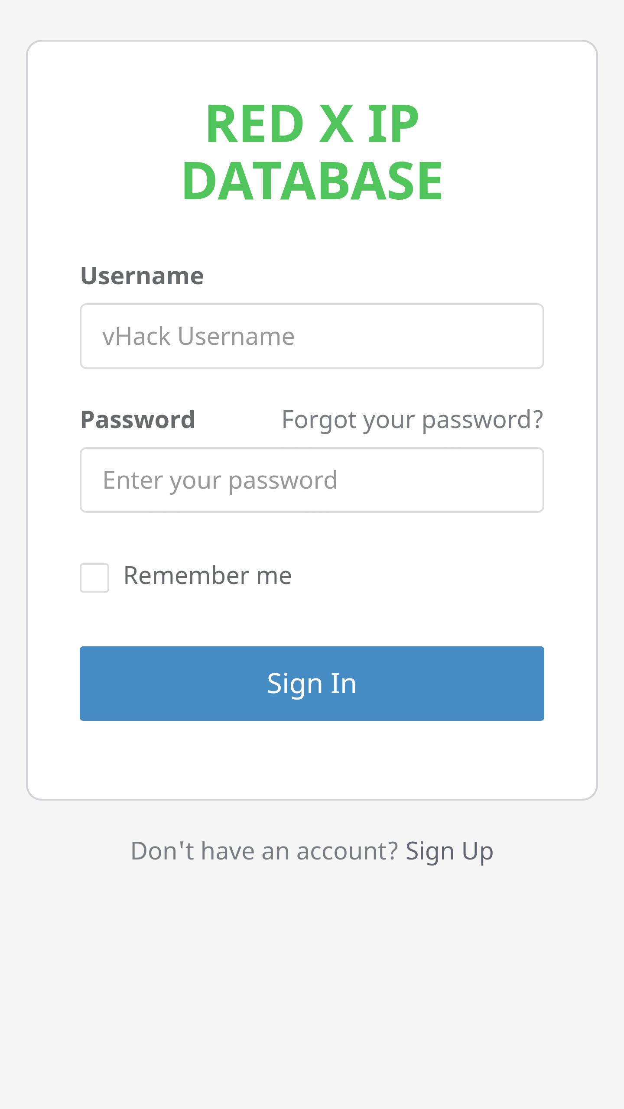The width and height of the screenshot is (624, 1109).
Task: Toggle the Remember me option
Action: pos(94,577)
